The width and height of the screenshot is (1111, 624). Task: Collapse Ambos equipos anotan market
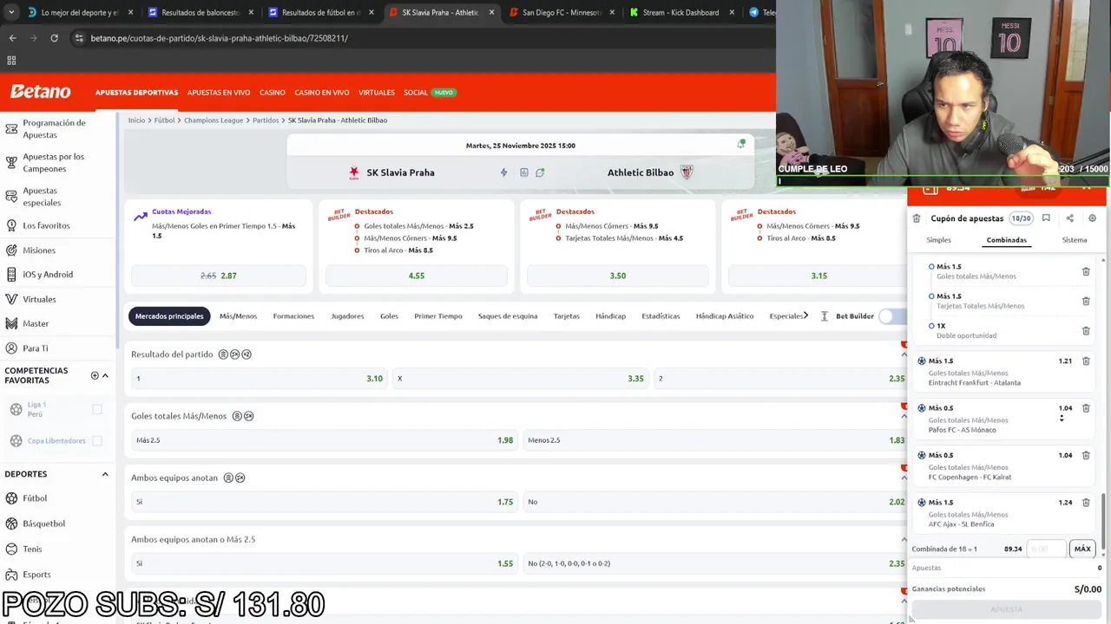(904, 478)
